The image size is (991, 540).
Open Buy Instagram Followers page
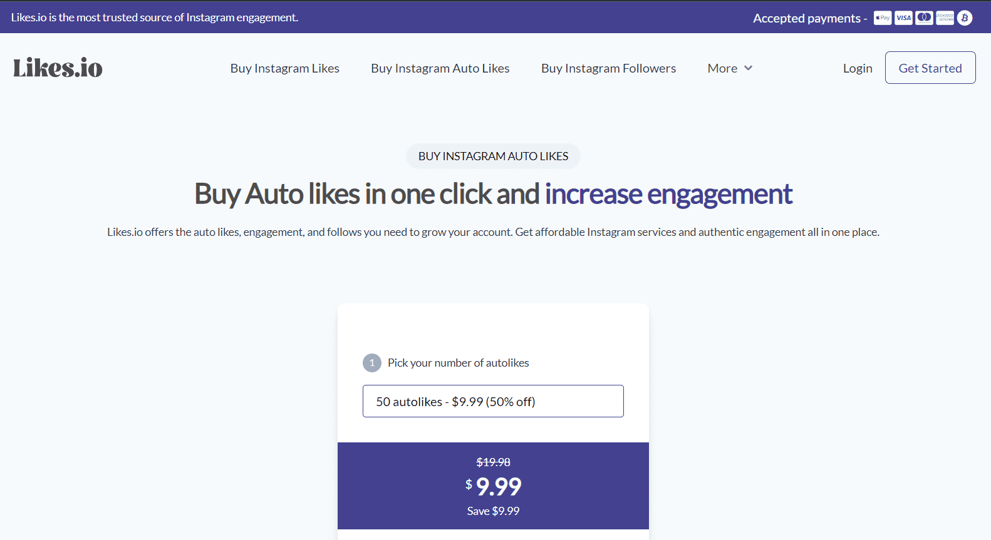pos(608,68)
